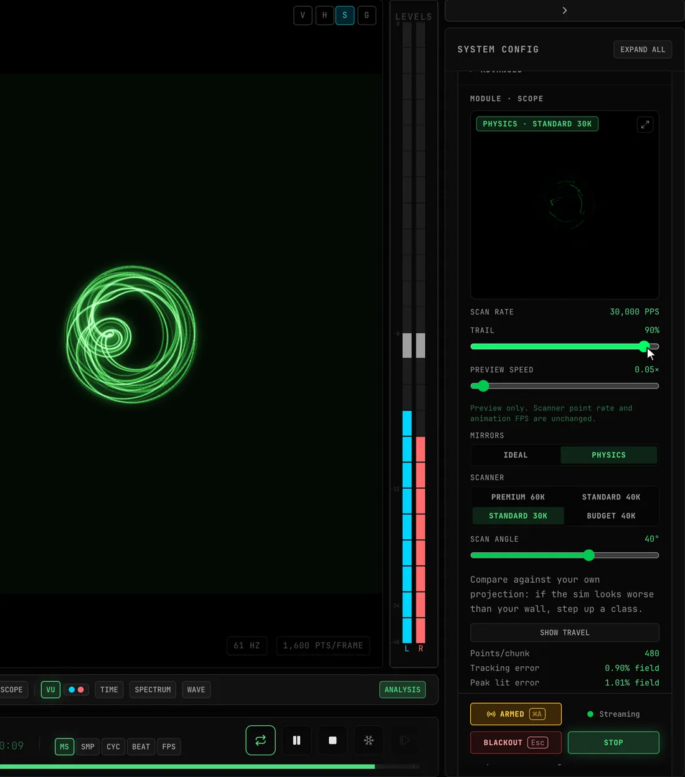Click the small scope preview thumbnail

point(565,205)
